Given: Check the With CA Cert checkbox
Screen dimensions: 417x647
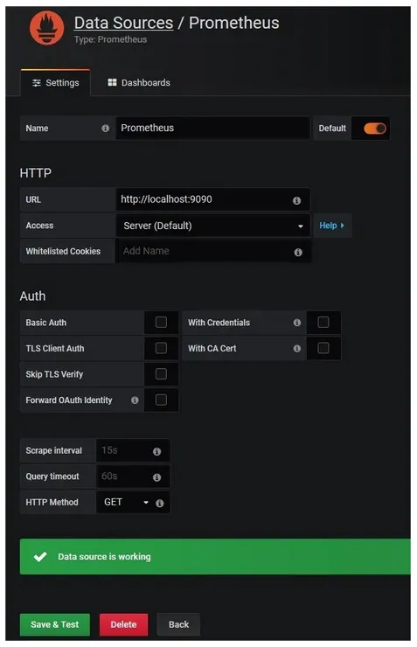Looking at the screenshot, I should coord(323,348).
